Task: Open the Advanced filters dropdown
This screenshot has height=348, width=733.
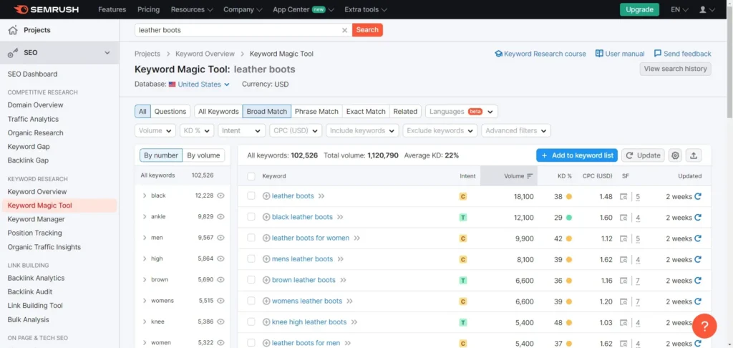Action: [516, 130]
